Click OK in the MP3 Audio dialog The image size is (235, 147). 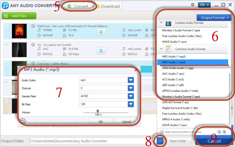pyautogui.click(x=101, y=122)
